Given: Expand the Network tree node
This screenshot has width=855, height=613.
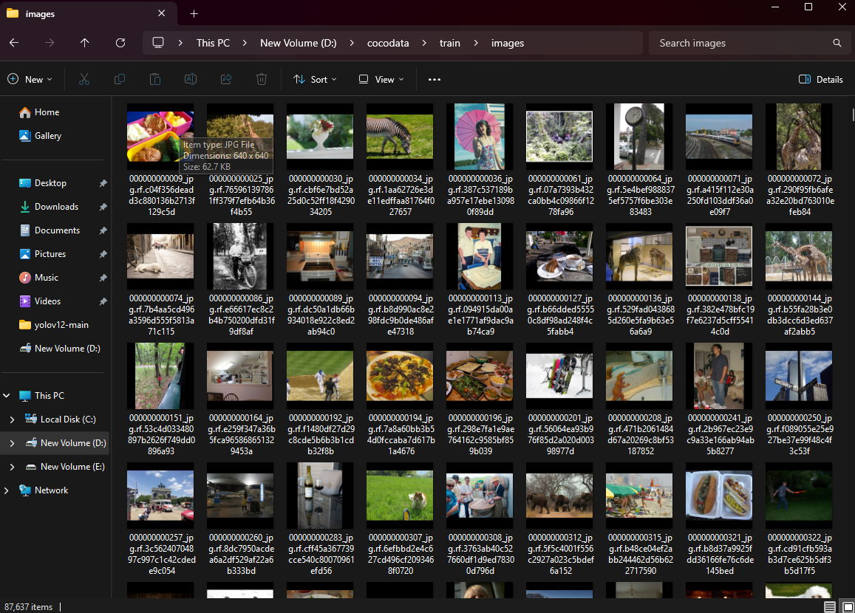Looking at the screenshot, I should 7,490.
